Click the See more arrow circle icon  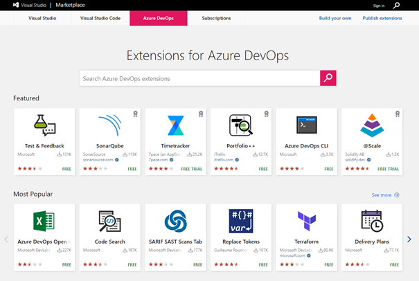pyautogui.click(x=397, y=195)
